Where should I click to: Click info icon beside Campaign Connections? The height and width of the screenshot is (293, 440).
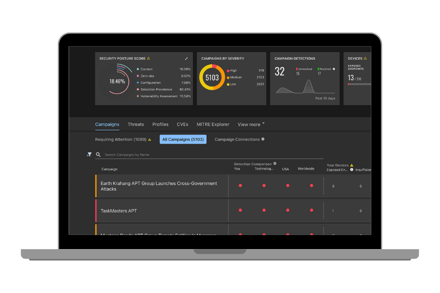(x=263, y=139)
